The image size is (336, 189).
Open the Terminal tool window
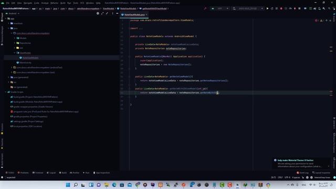tap(38, 173)
